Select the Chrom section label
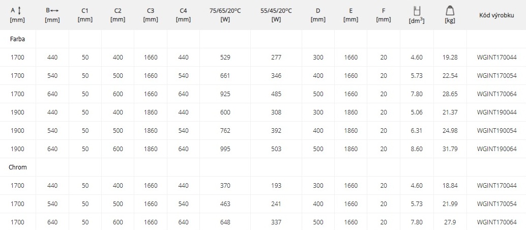Viewport: 526px width, 230px height. point(17,167)
